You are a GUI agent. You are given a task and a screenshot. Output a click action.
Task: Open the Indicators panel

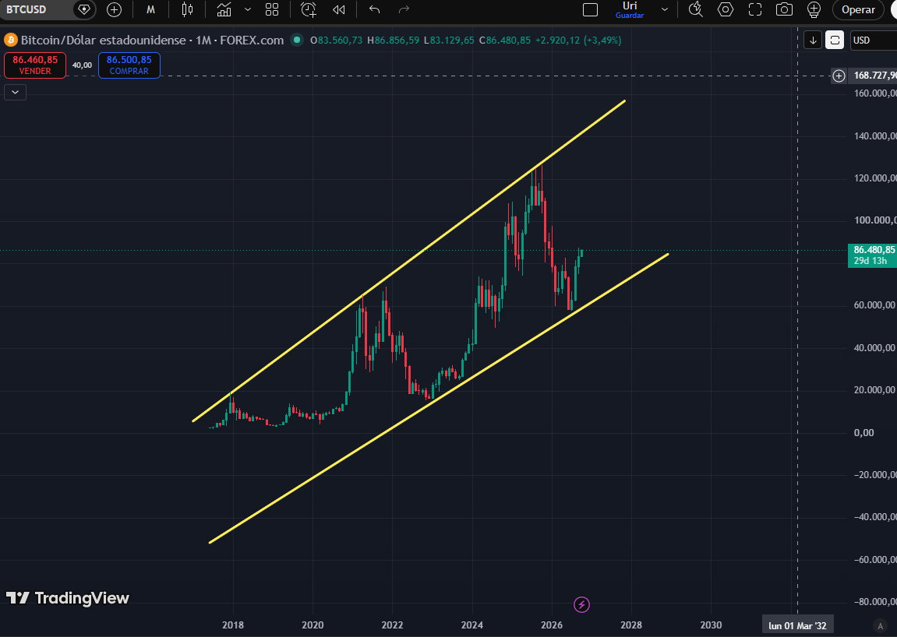point(224,9)
